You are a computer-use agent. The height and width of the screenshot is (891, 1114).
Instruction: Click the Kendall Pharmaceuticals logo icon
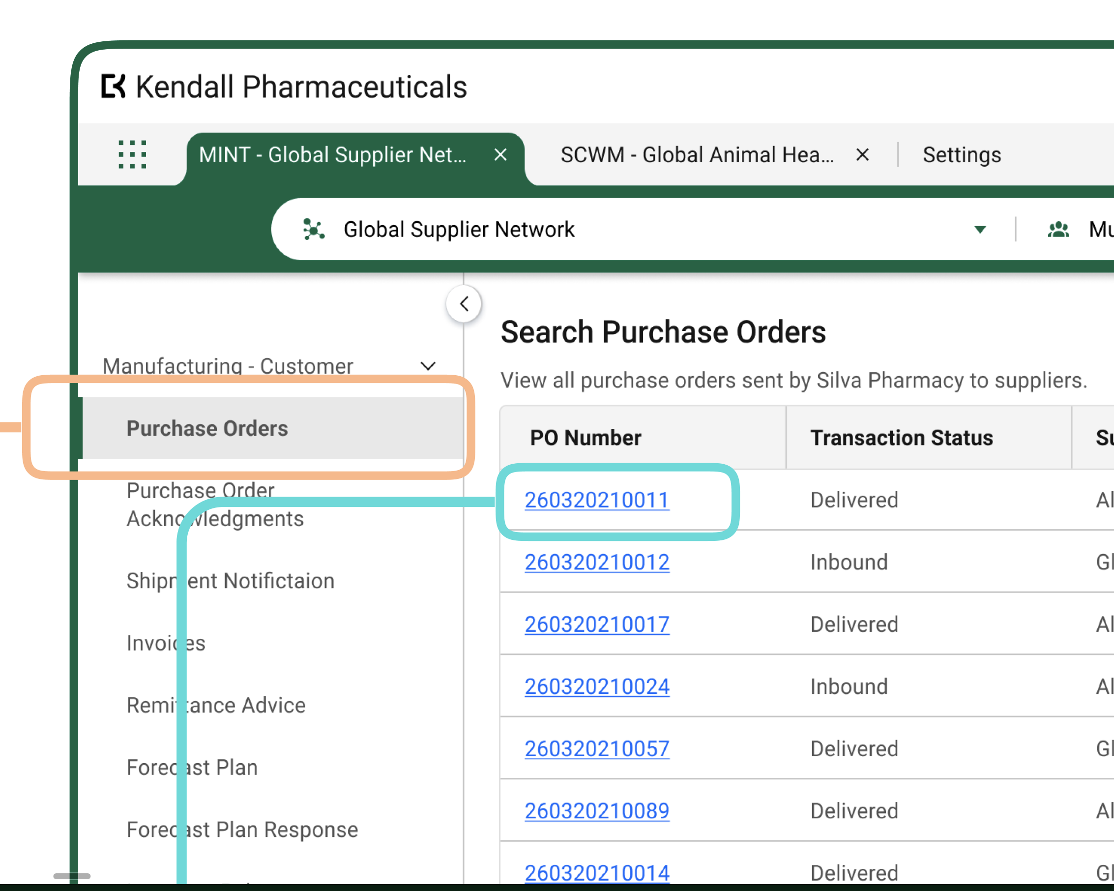[x=113, y=86]
